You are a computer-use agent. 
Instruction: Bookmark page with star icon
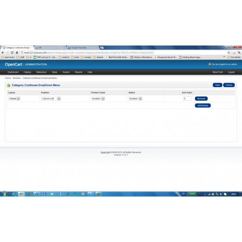pyautogui.click(x=228, y=53)
